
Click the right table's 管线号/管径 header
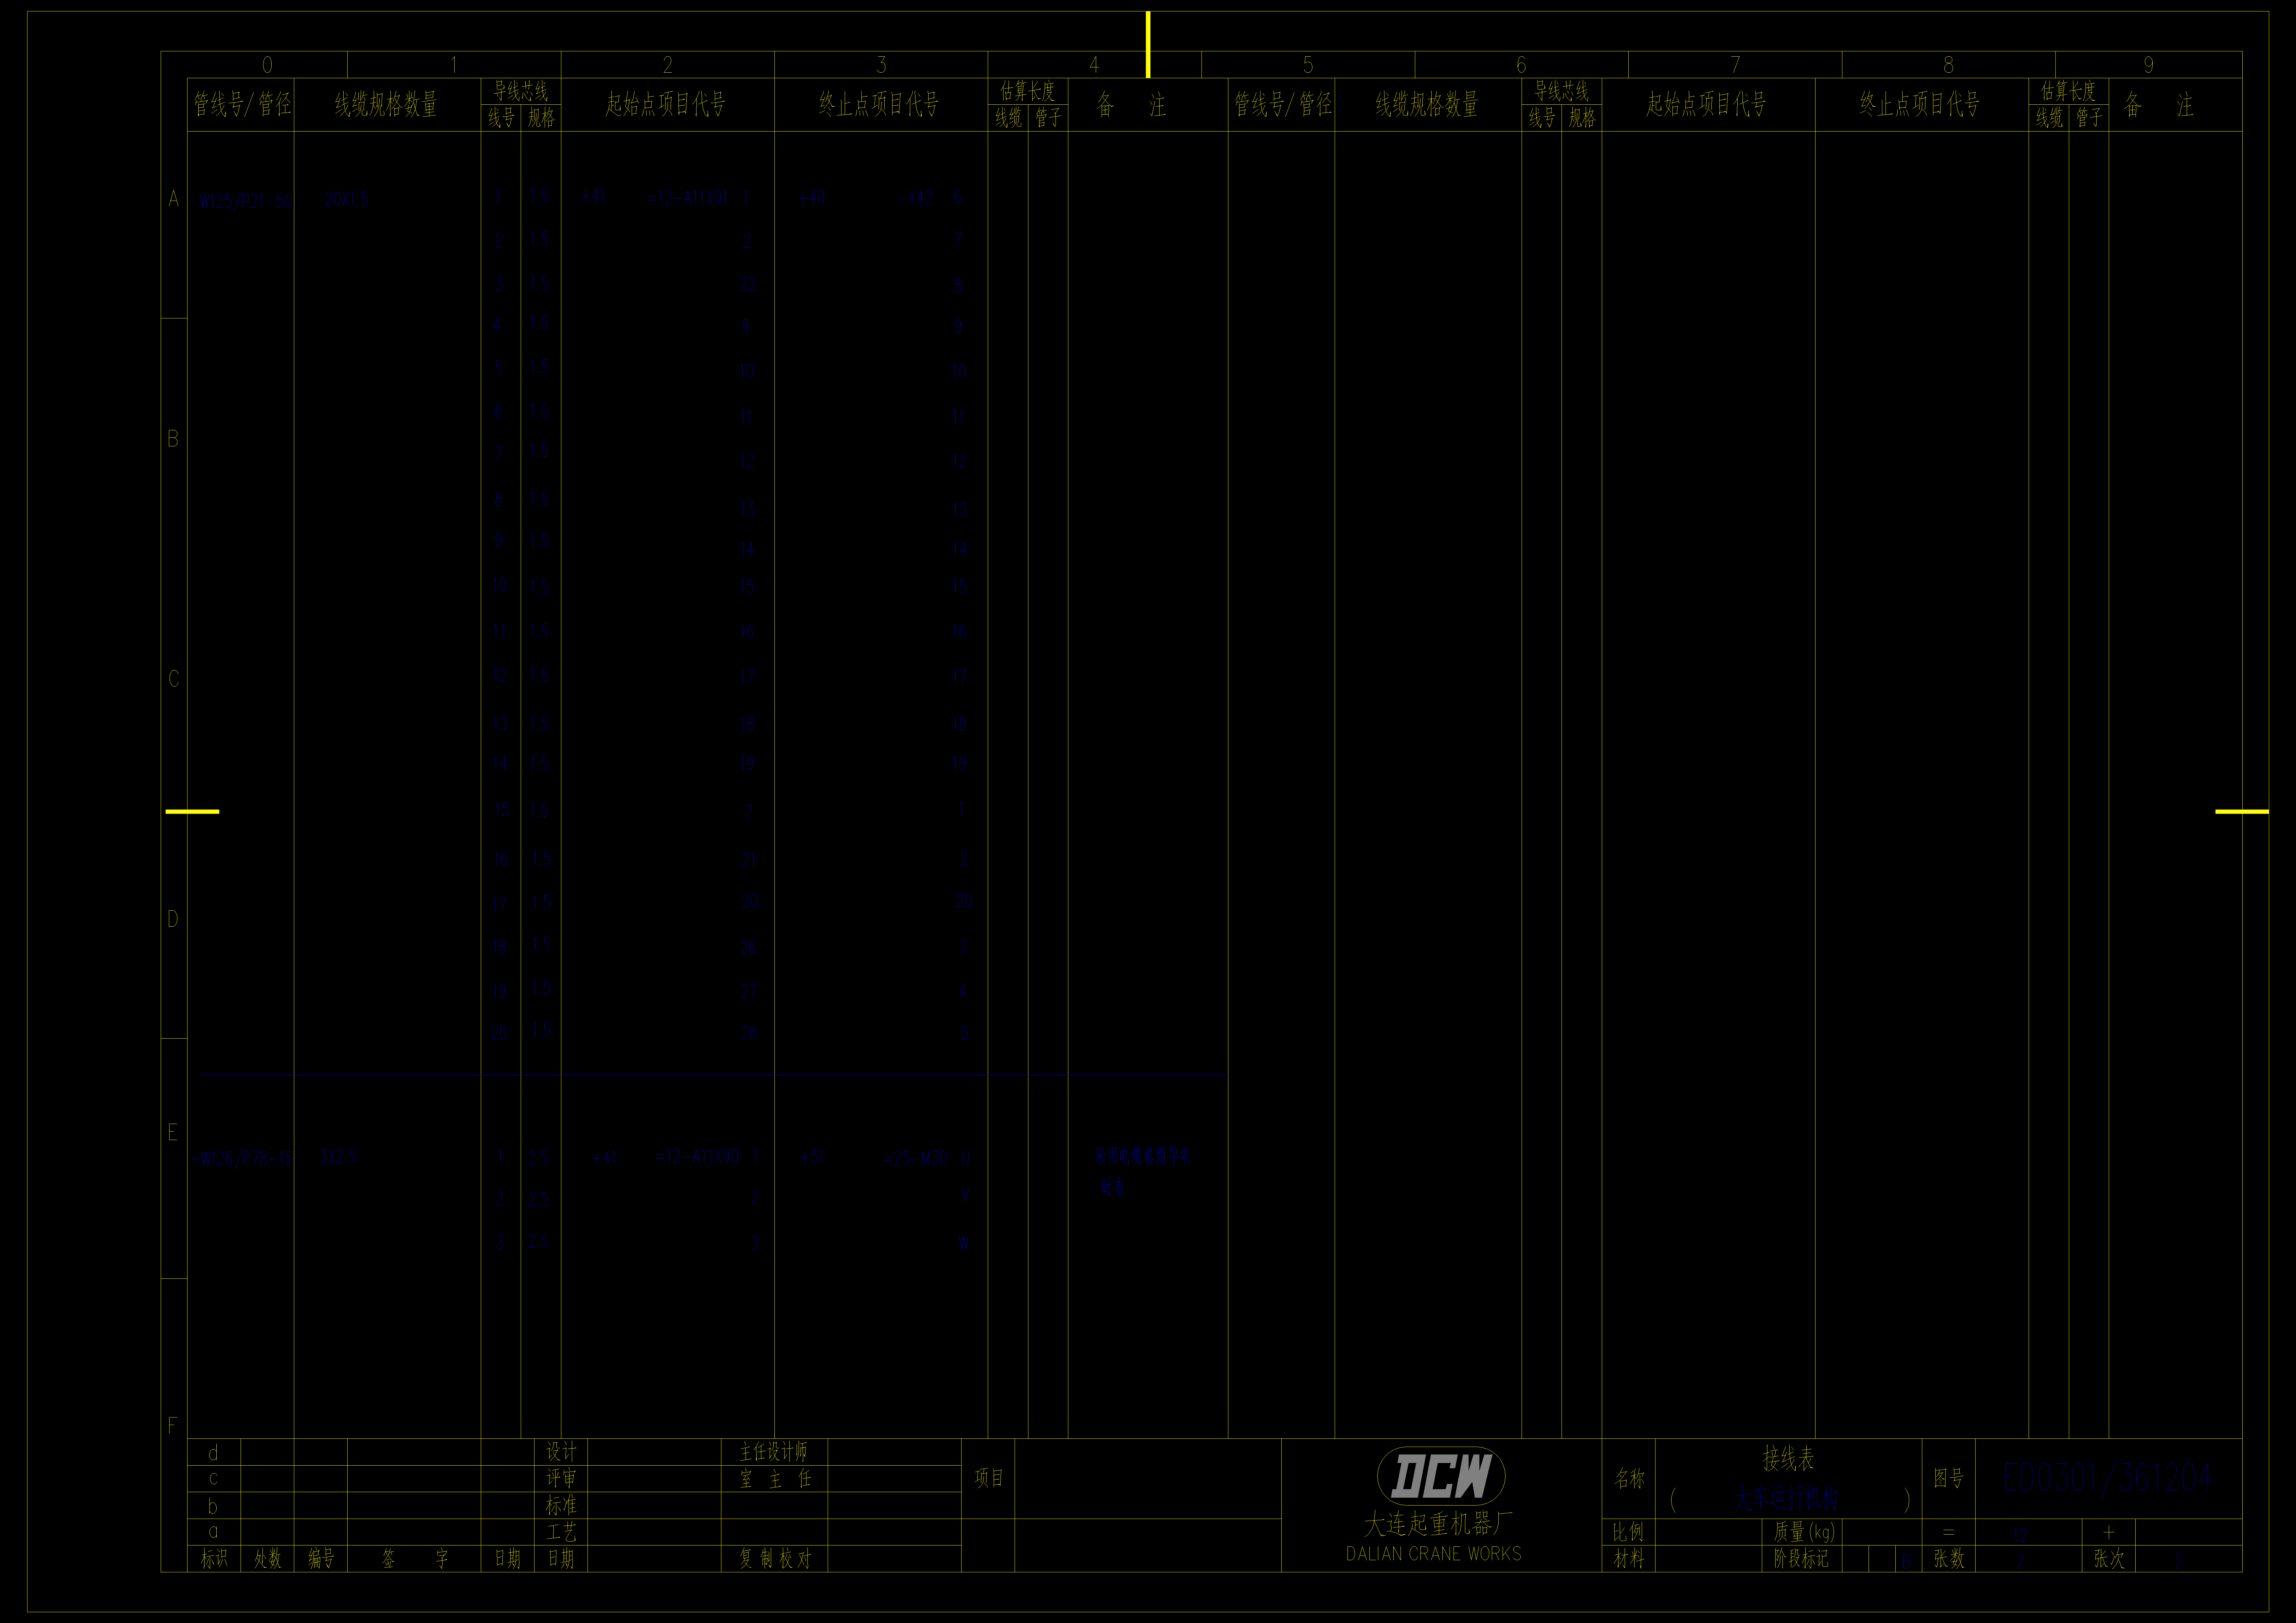pyautogui.click(x=1283, y=104)
